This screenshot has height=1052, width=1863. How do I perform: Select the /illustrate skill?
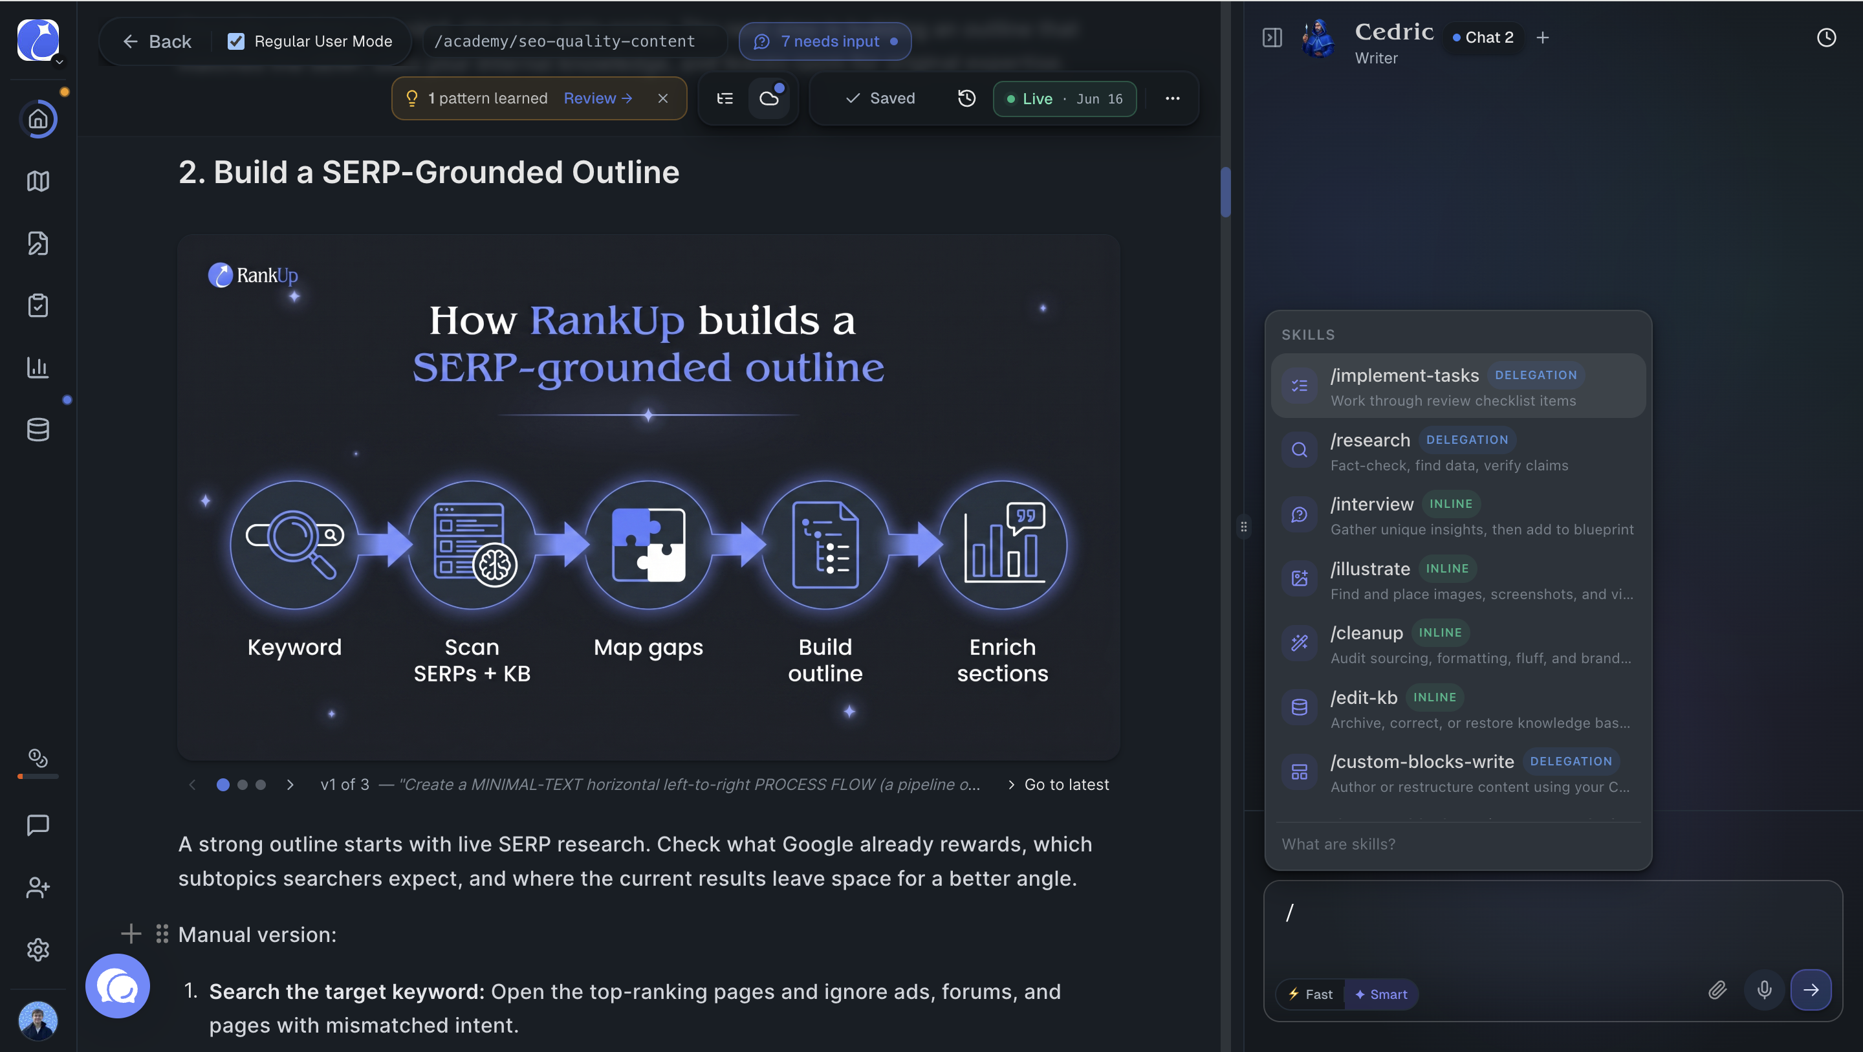[1458, 580]
